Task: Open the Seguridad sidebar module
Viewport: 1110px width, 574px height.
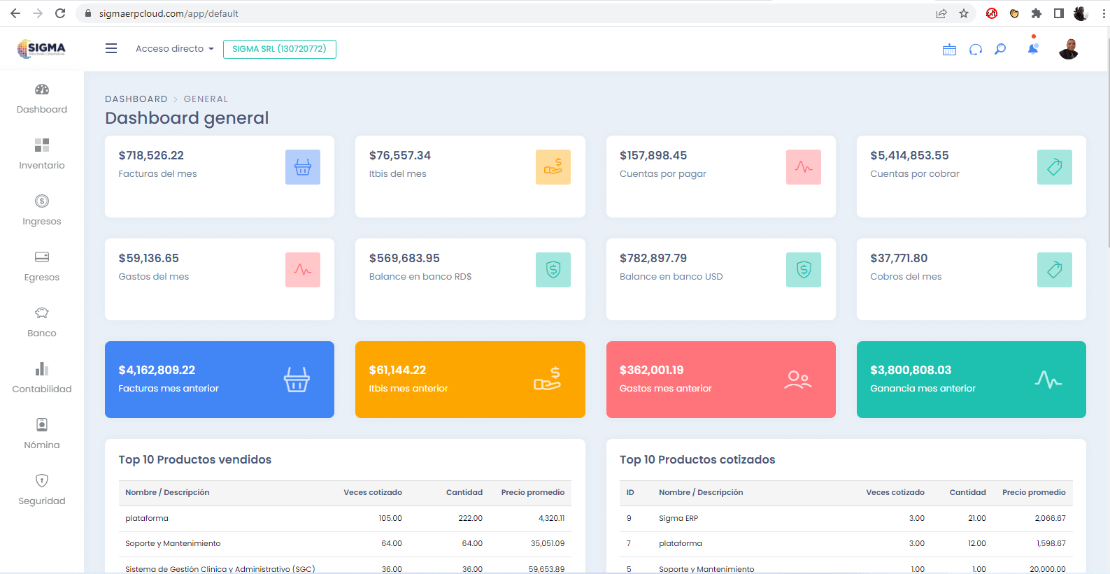Action: click(x=42, y=490)
